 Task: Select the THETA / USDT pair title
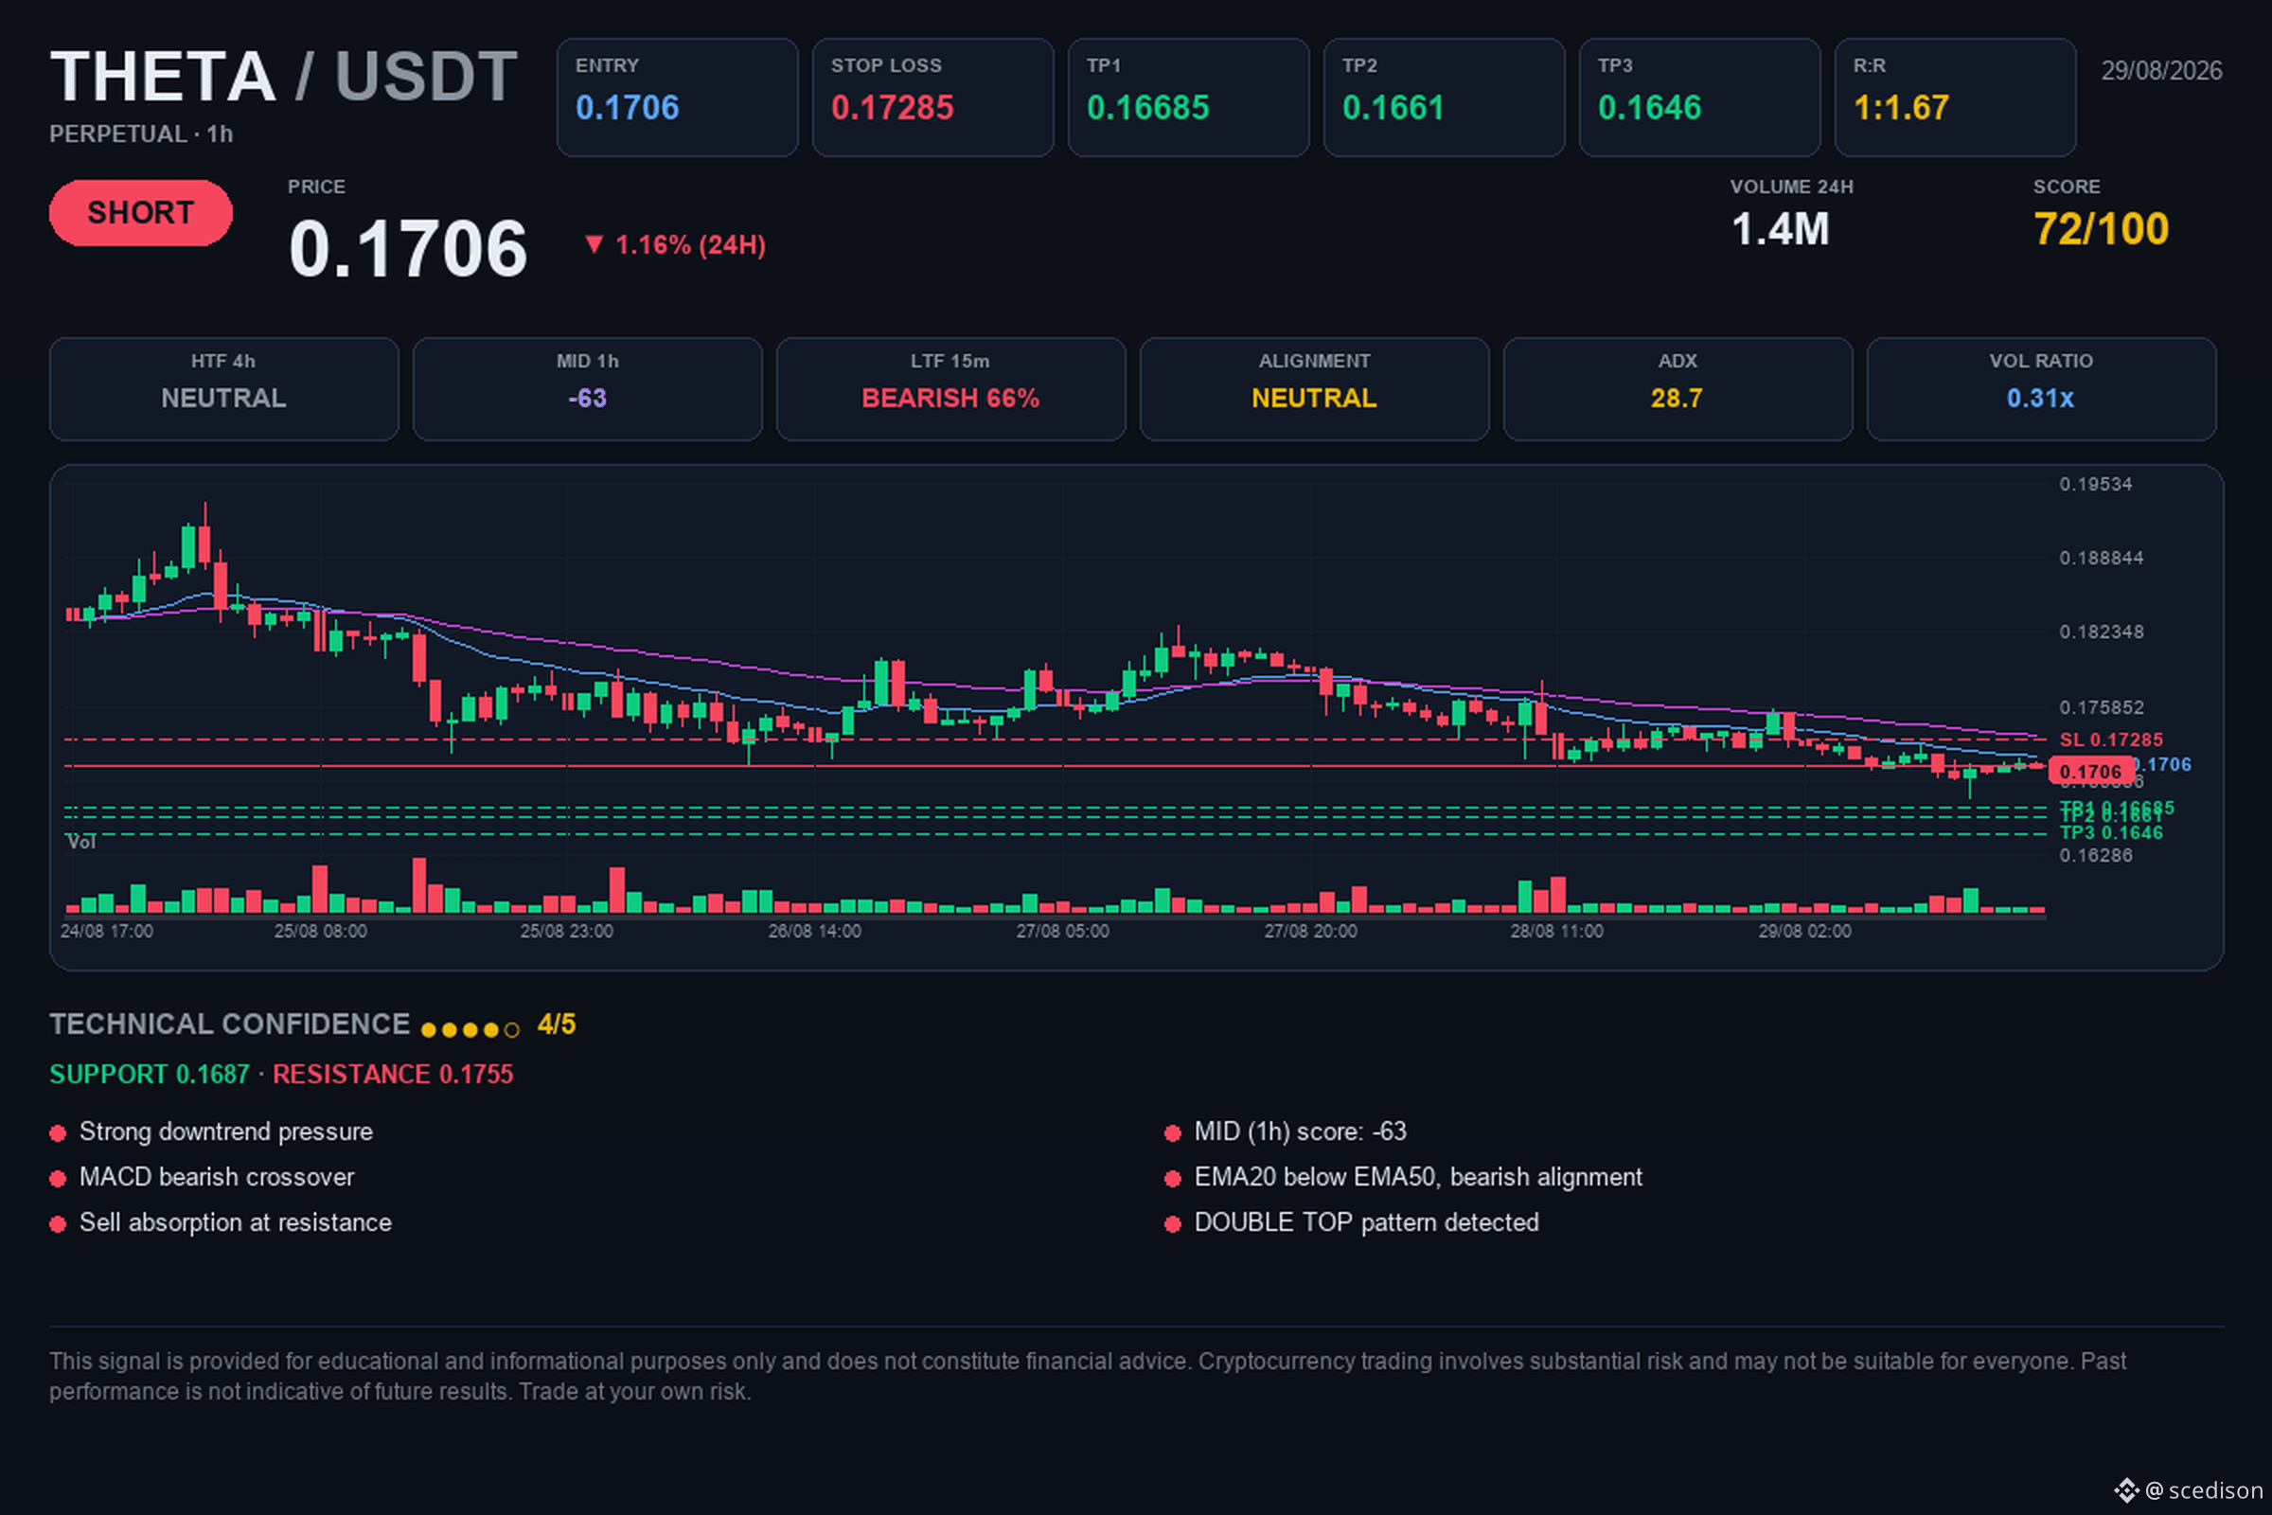[x=284, y=77]
